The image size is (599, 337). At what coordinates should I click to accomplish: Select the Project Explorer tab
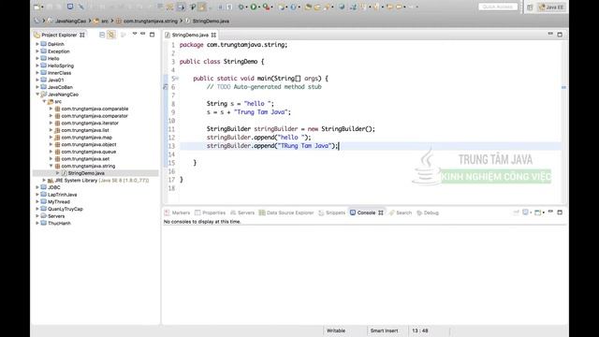[59, 35]
